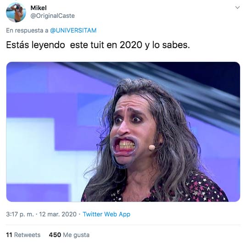
Task: Click the word Retweets
Action: pos(27,235)
